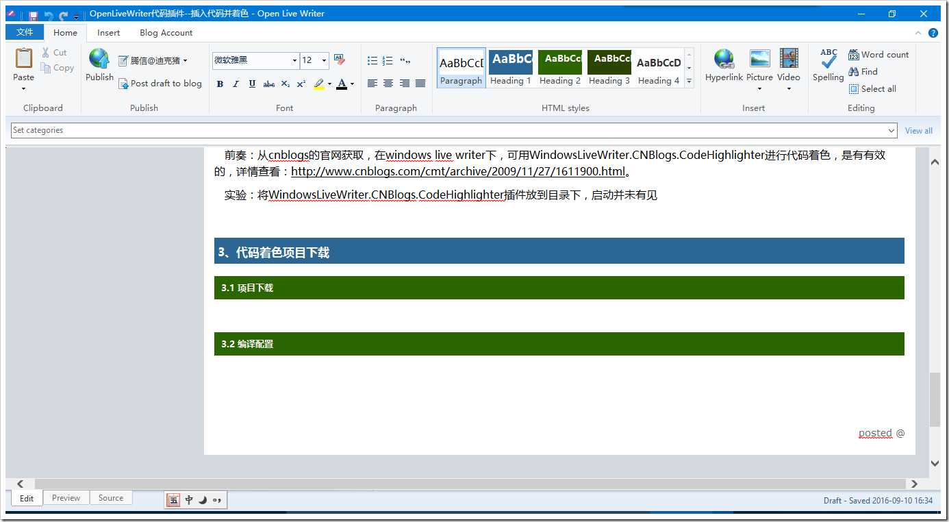Open the Find tool

point(863,72)
